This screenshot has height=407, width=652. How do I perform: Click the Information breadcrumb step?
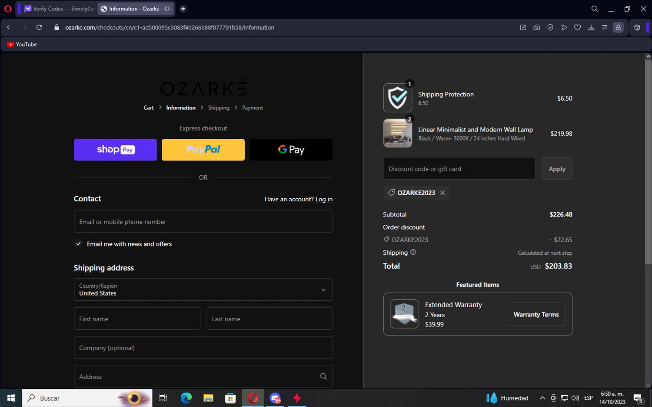tap(181, 108)
